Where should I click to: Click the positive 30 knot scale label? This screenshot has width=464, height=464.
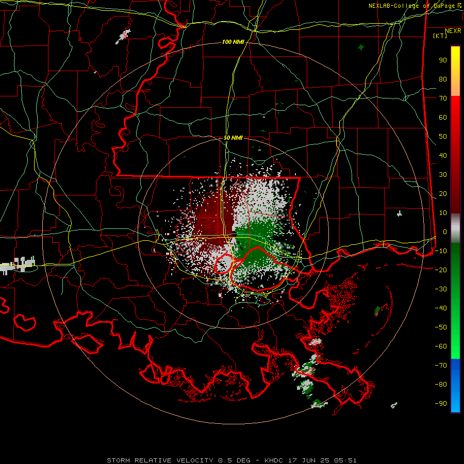coord(443,175)
